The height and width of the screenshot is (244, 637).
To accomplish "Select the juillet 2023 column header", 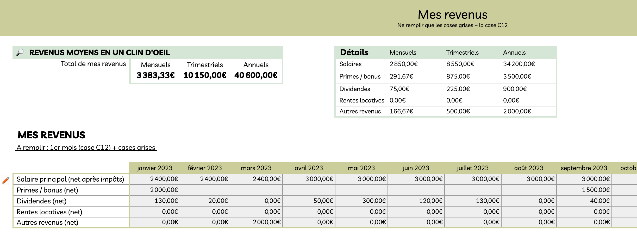I will (x=473, y=168).
